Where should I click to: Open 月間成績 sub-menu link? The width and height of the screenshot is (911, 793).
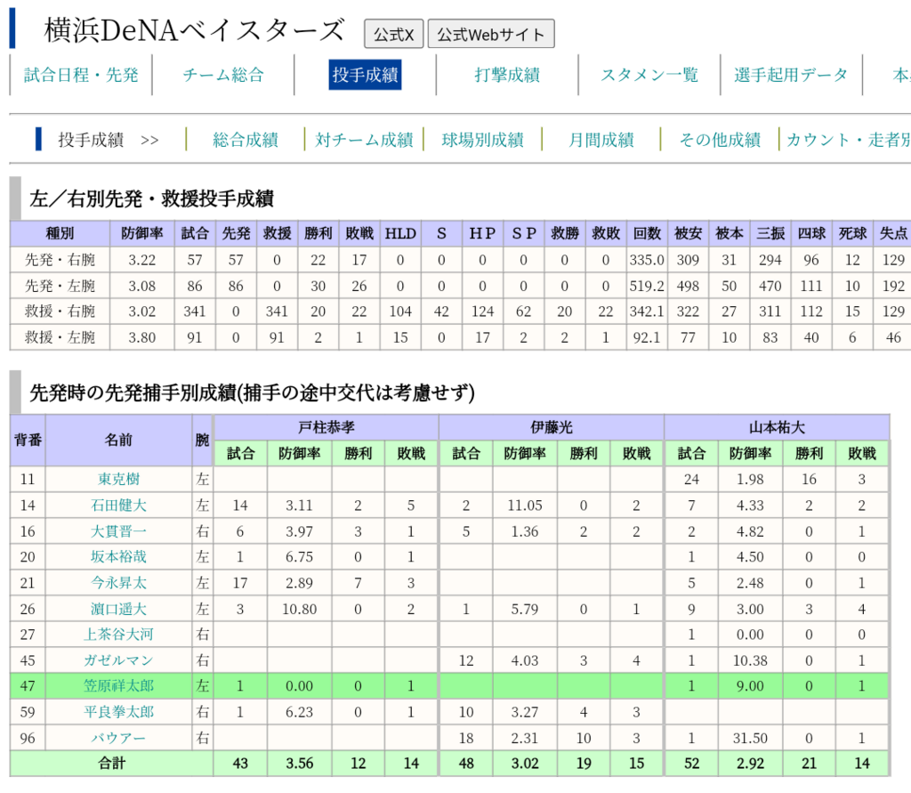601,140
